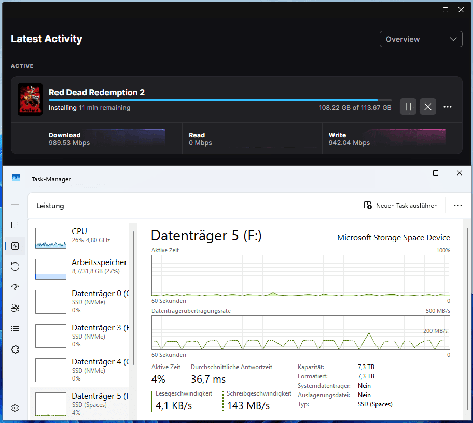This screenshot has height=423, width=473.
Task: Click the 36,7 ms response time value
Action: tap(208, 380)
